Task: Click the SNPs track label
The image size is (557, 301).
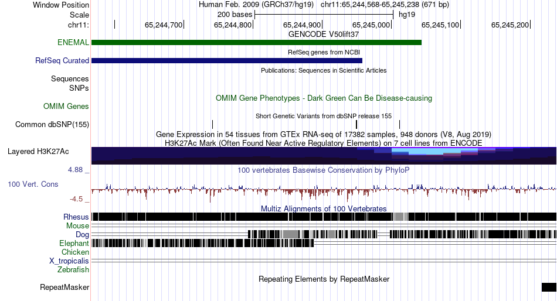Action: pyautogui.click(x=79, y=88)
